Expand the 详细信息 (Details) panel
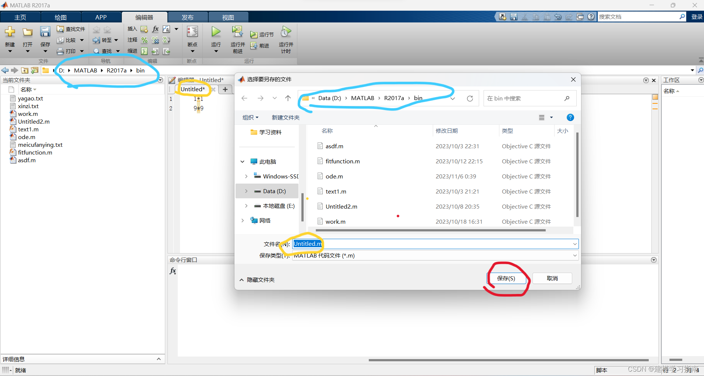Screen dimensions: 704x376 (159, 359)
